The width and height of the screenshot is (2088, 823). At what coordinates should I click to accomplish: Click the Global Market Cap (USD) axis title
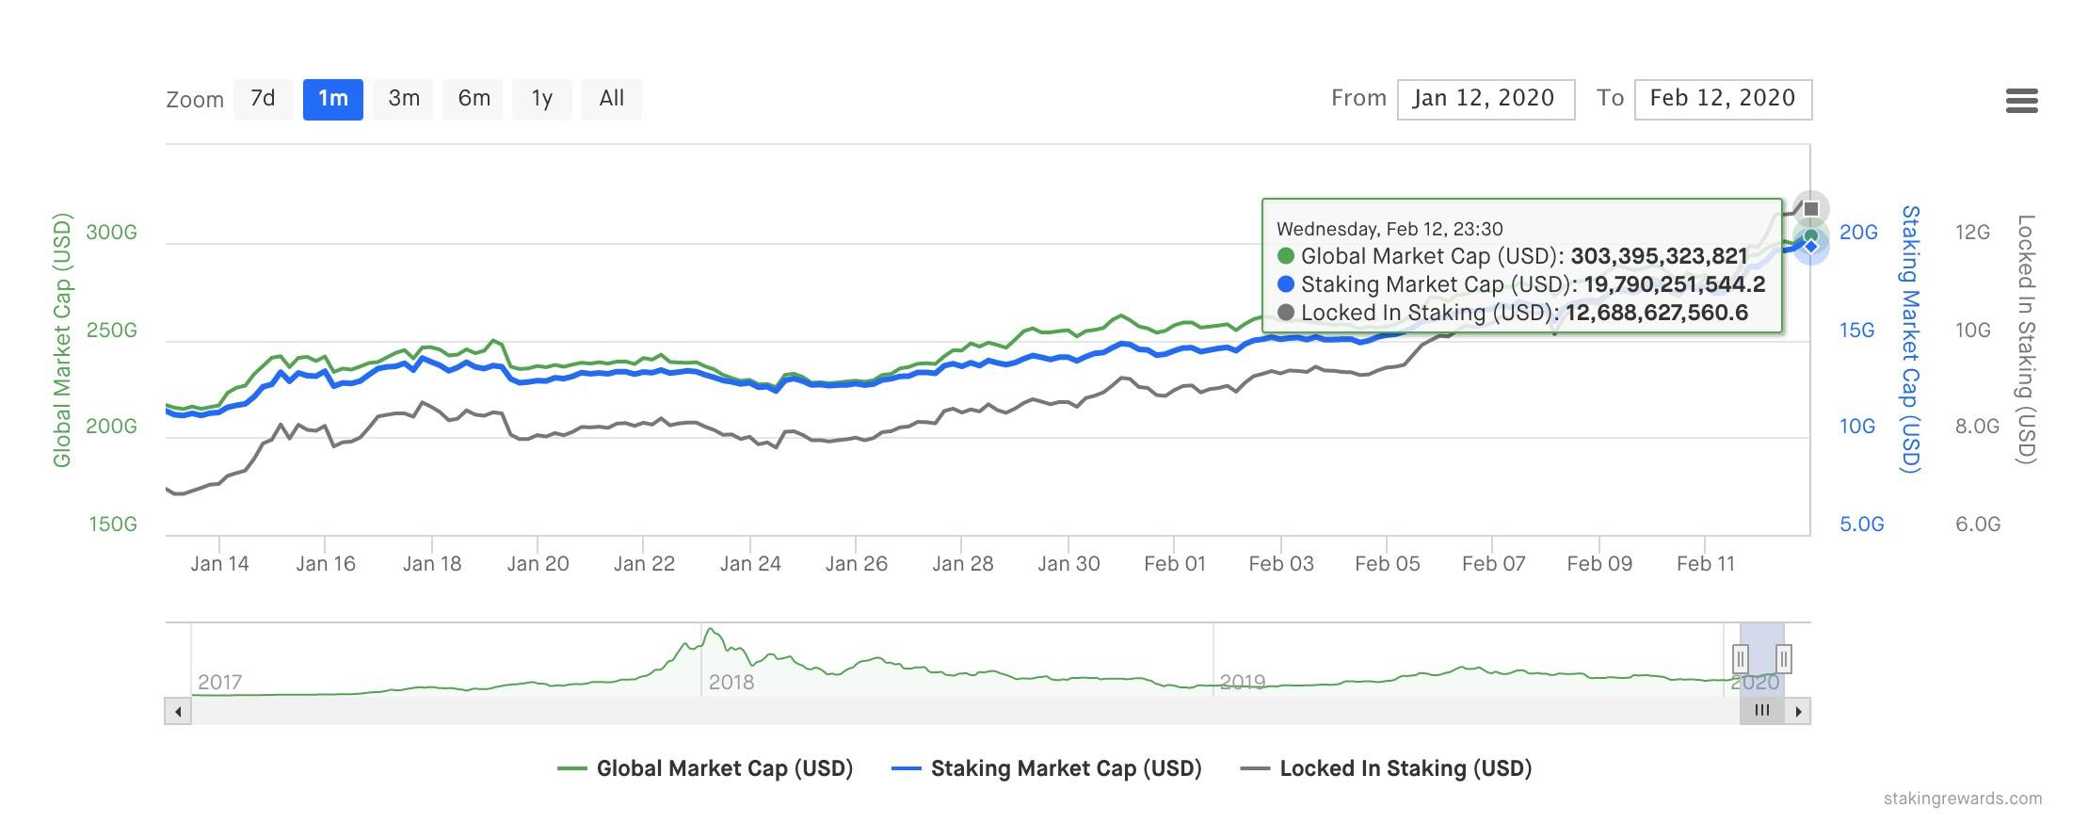click(62, 340)
